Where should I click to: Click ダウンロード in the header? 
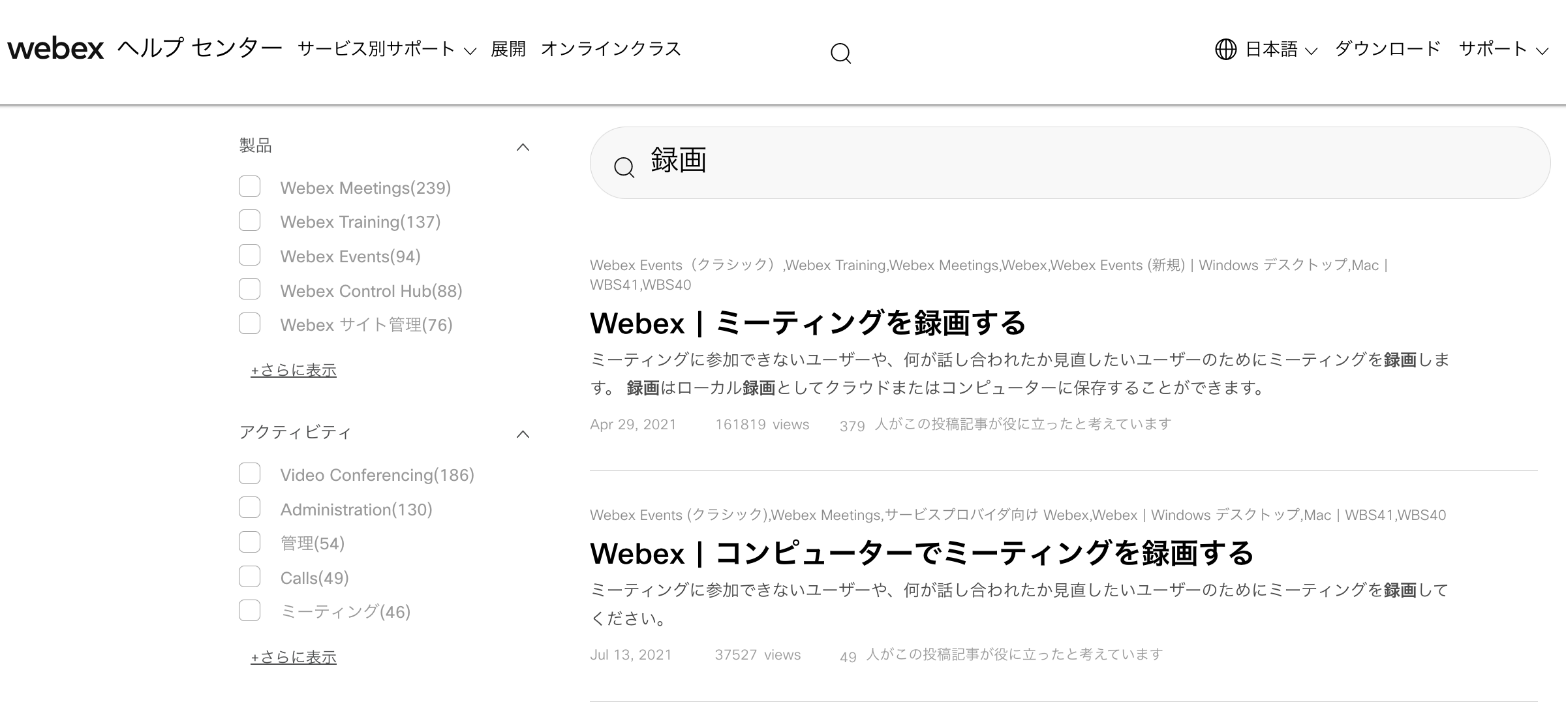click(x=1387, y=48)
